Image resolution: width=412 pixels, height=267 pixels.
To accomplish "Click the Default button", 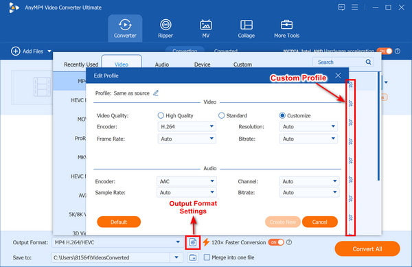I will [x=119, y=222].
